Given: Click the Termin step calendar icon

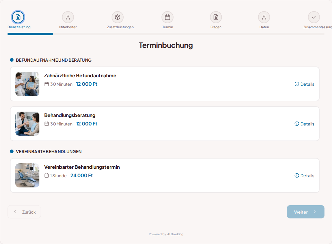Looking at the screenshot, I should point(168,17).
